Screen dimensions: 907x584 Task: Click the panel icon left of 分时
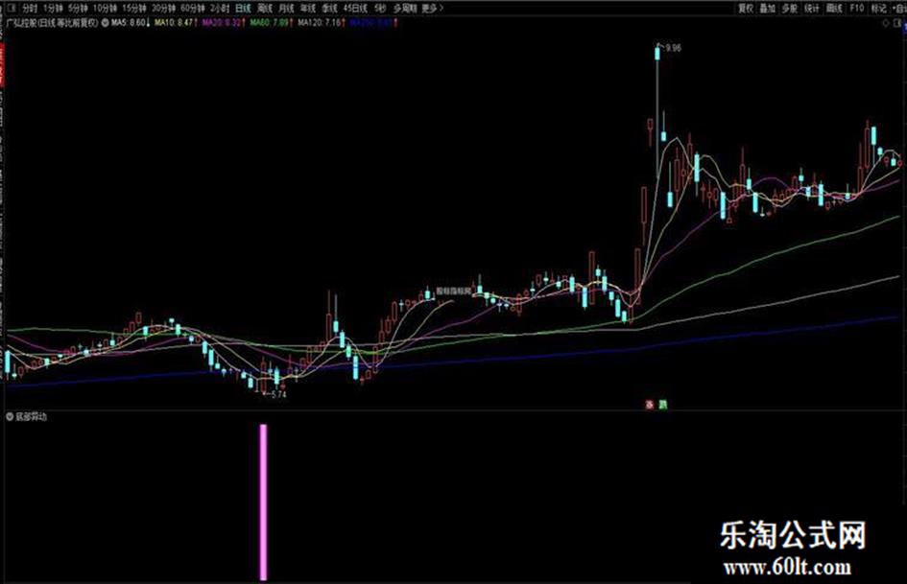pos(12,8)
